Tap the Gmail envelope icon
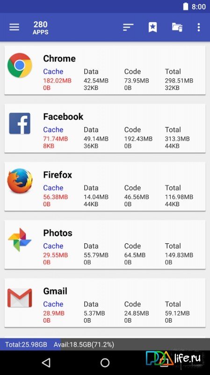 (20, 298)
